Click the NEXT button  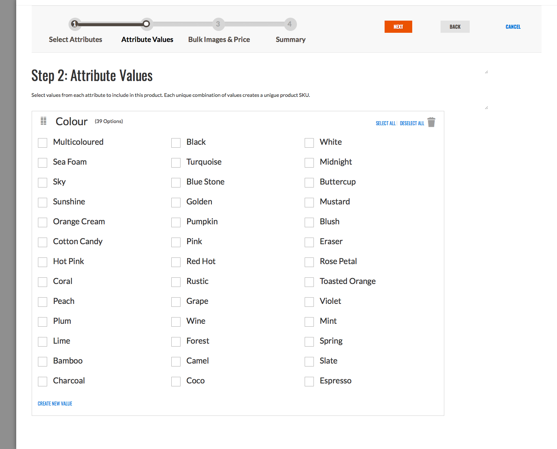tap(398, 27)
